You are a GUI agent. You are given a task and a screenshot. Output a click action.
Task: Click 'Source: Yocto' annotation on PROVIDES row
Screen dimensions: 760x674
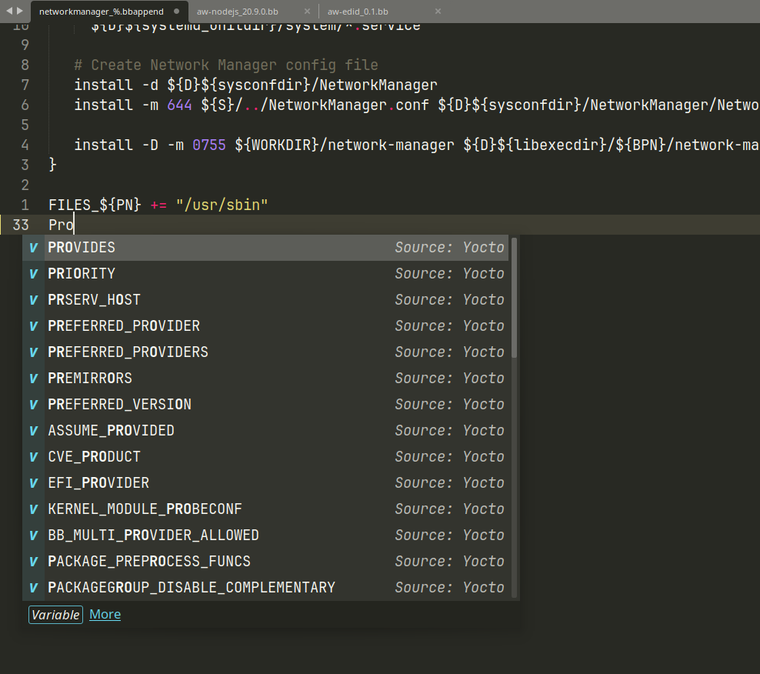[x=449, y=248]
